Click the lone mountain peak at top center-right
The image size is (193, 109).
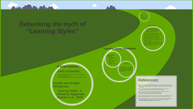111,7
